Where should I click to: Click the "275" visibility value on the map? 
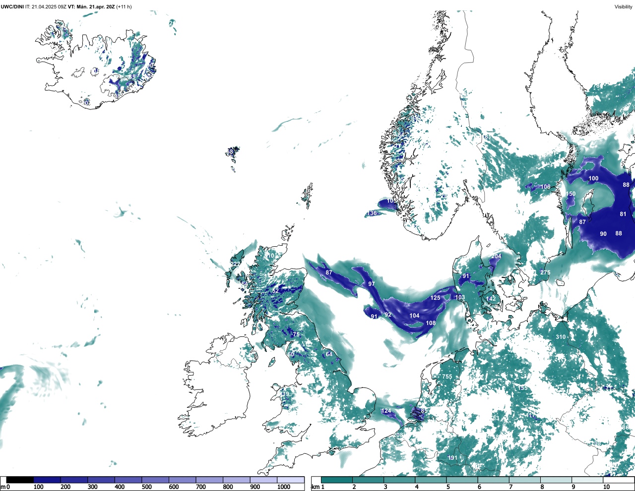[x=545, y=273]
